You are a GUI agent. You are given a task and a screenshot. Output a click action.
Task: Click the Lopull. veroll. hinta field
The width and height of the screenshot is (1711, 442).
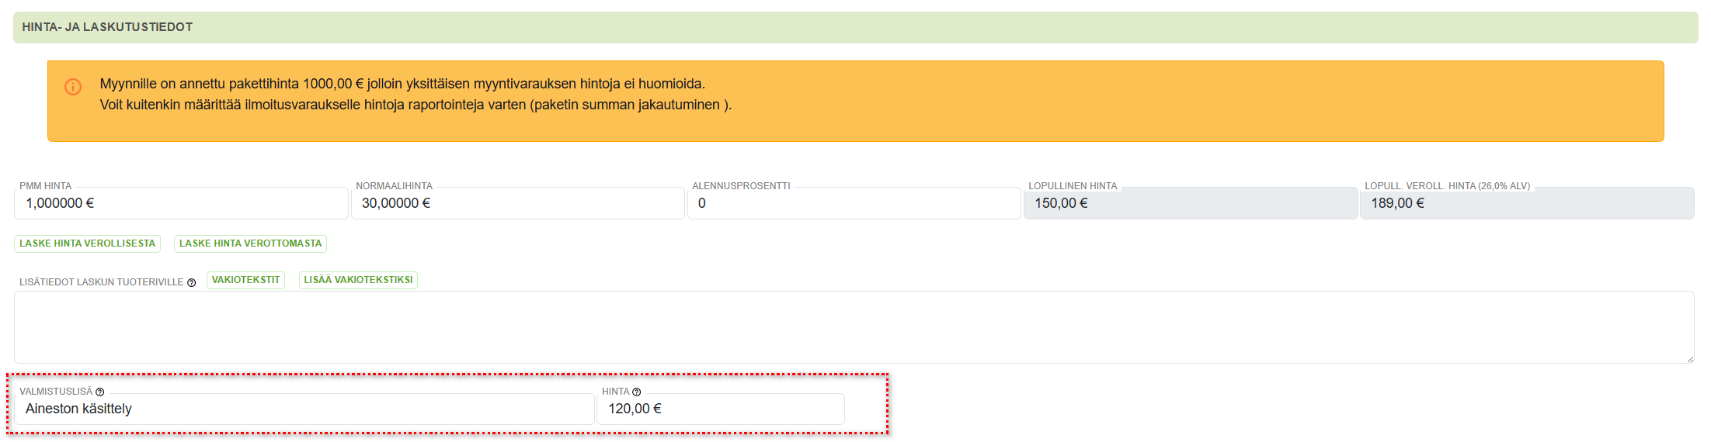coord(1526,203)
